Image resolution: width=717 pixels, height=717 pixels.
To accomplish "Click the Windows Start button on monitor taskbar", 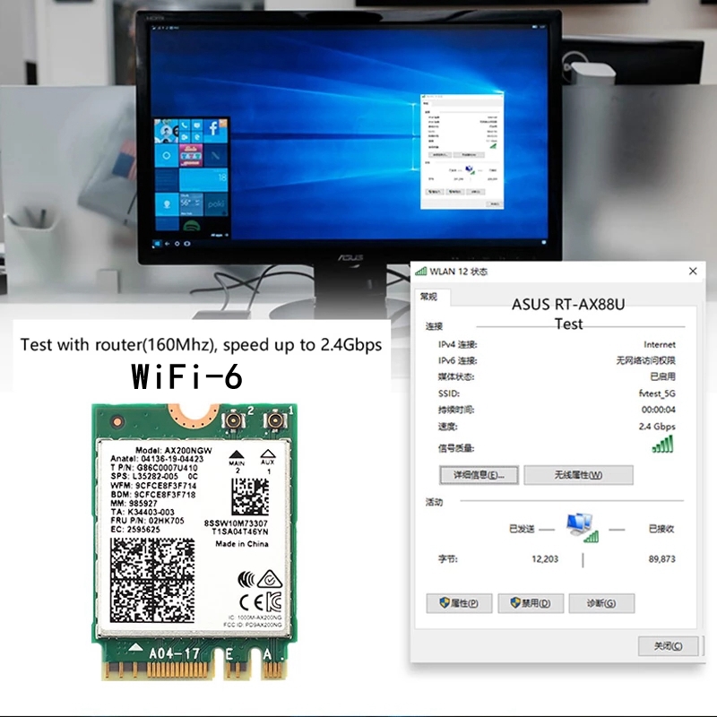I will coord(155,244).
